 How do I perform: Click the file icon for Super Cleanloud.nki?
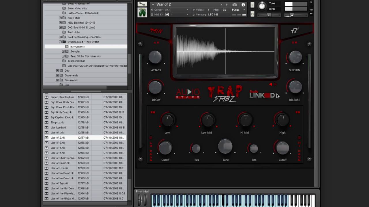pos(46,97)
